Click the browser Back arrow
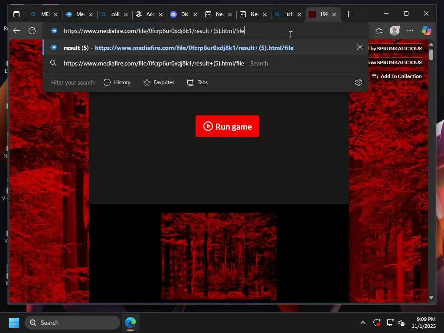Screen dimensions: 444x333 [16, 31]
